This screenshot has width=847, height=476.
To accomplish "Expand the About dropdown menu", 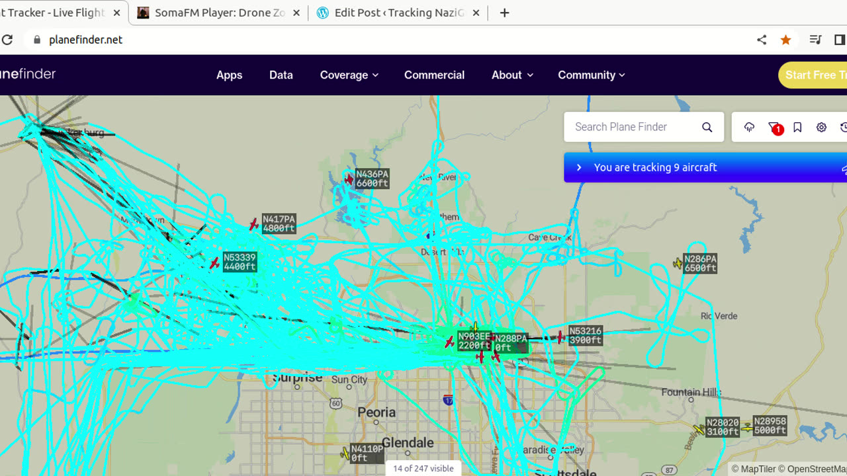I will pyautogui.click(x=512, y=75).
